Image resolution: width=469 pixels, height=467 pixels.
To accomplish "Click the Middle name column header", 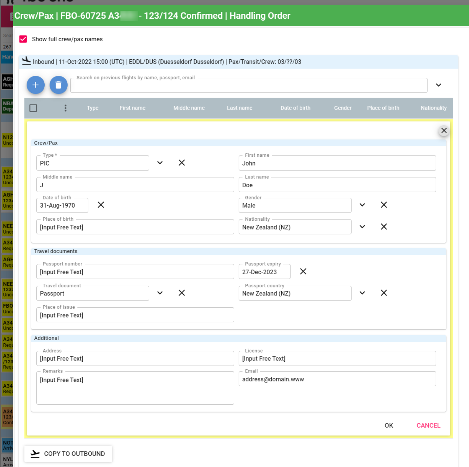I will point(189,108).
